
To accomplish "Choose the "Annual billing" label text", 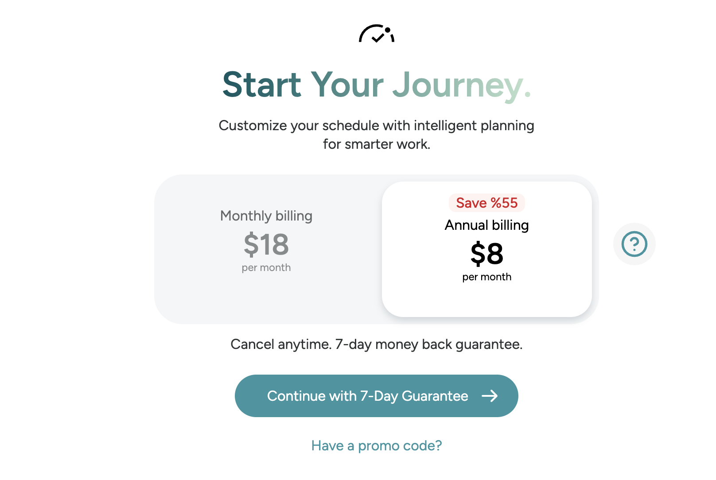I will [x=487, y=225].
